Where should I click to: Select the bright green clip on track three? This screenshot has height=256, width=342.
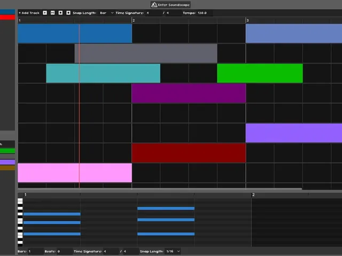tap(260, 73)
